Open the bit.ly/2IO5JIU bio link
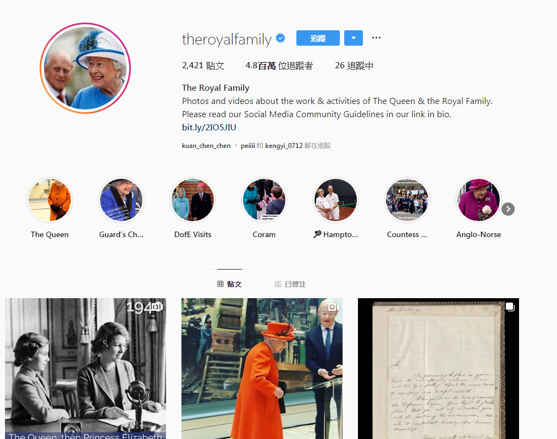The height and width of the screenshot is (439, 557). tap(209, 127)
